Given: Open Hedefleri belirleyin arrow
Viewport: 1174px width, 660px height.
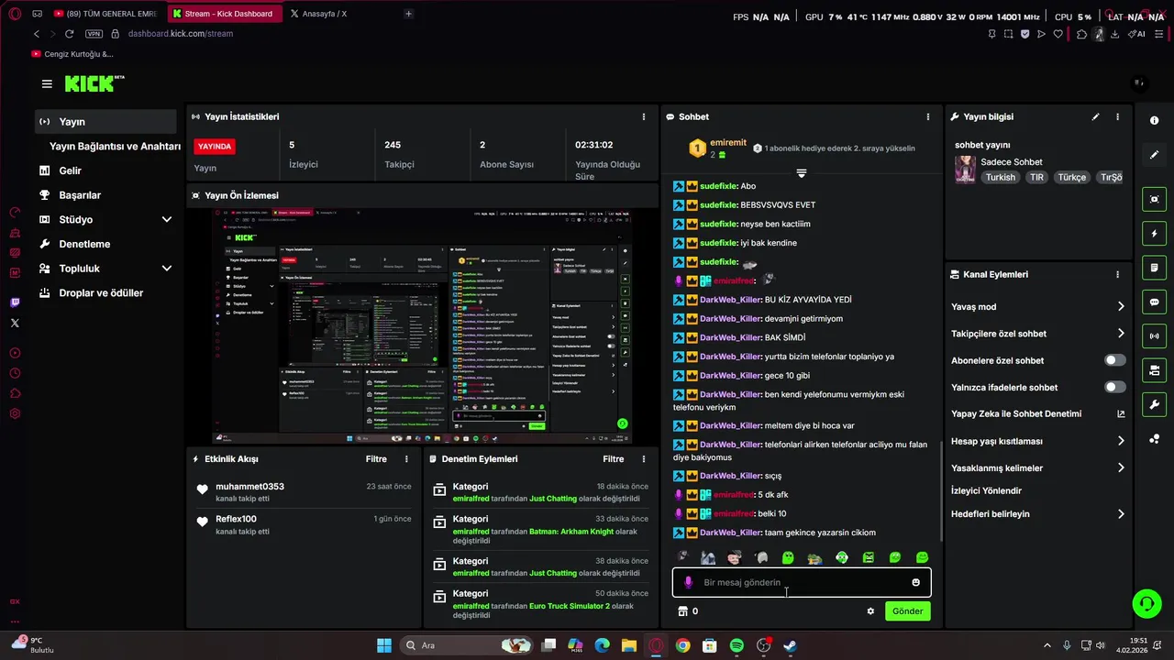Looking at the screenshot, I should tap(1121, 514).
